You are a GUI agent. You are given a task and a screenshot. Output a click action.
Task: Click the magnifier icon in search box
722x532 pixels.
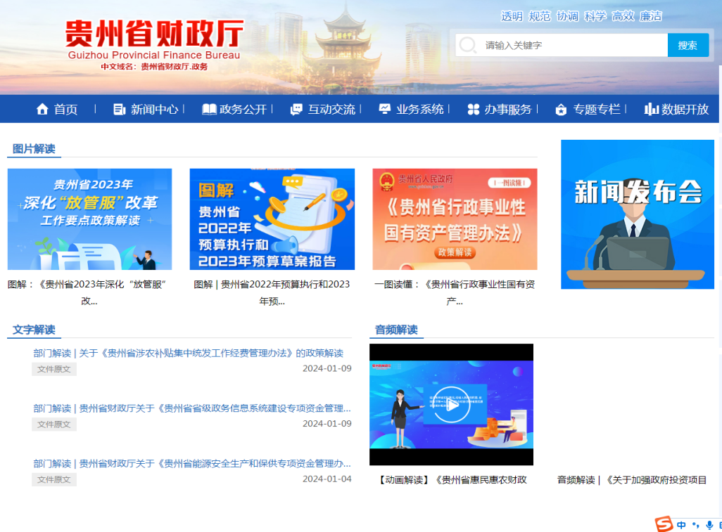tap(468, 46)
